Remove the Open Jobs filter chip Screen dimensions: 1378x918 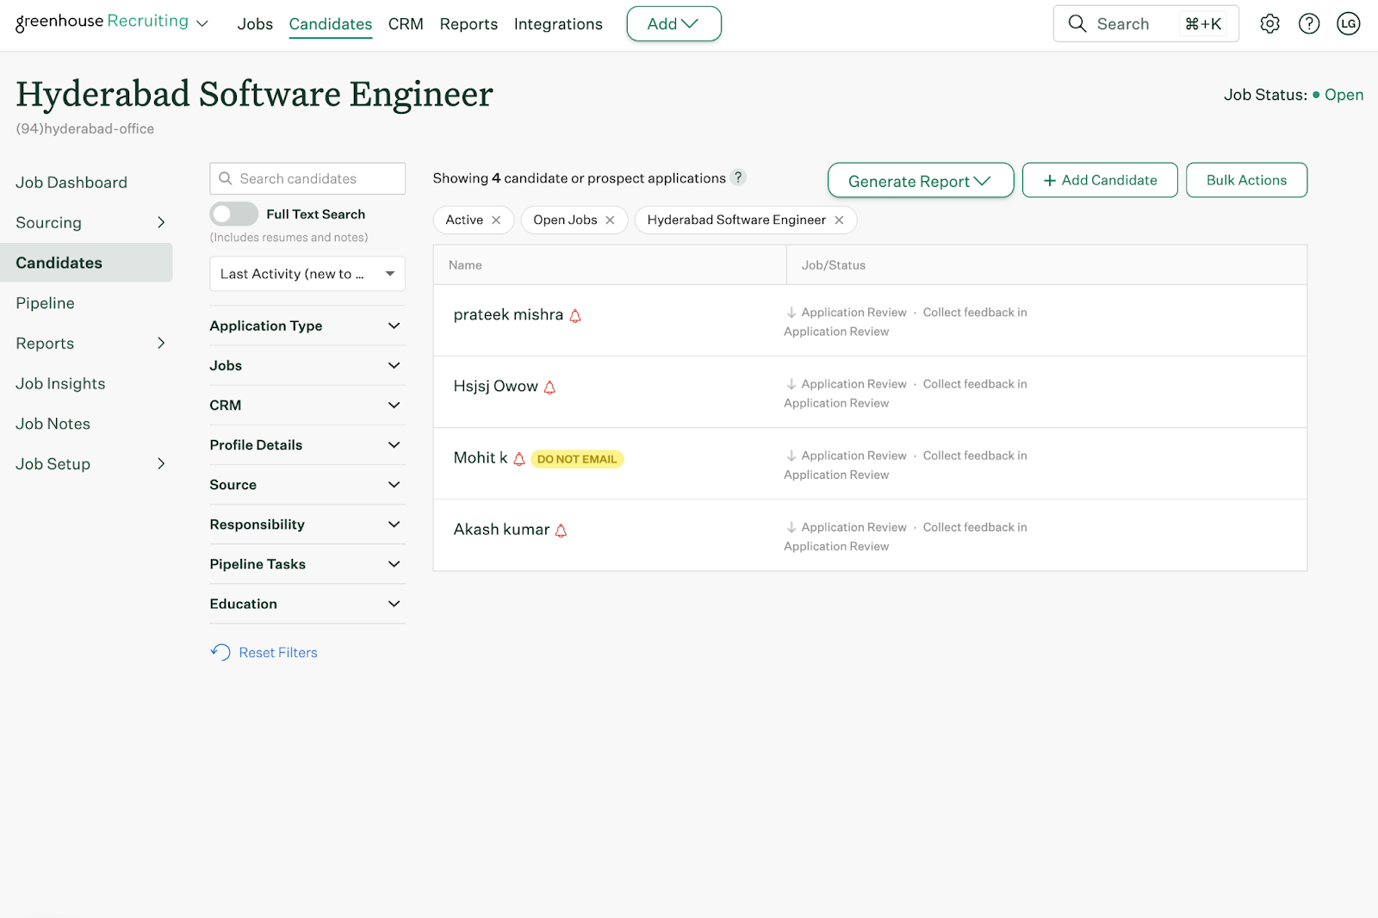(x=610, y=220)
